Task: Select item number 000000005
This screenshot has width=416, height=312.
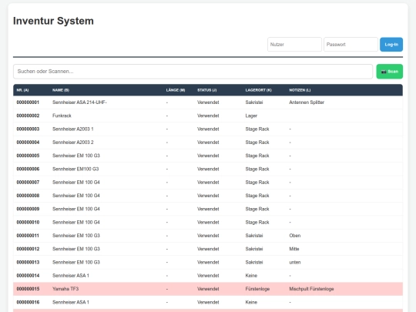Action: [28, 156]
